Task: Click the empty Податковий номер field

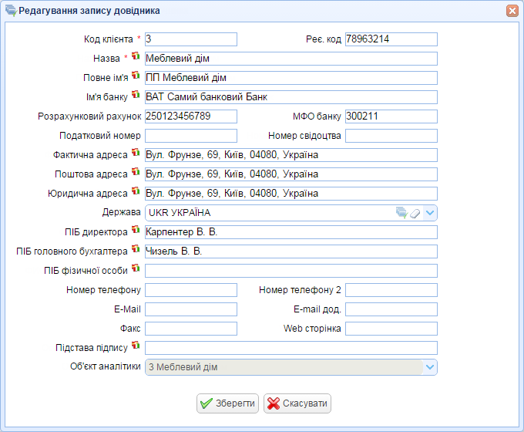Action: [x=191, y=136]
